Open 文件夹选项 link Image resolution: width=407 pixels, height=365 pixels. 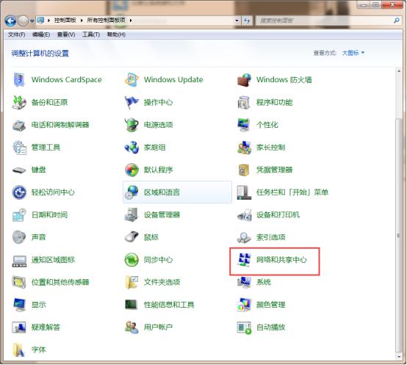tap(162, 282)
